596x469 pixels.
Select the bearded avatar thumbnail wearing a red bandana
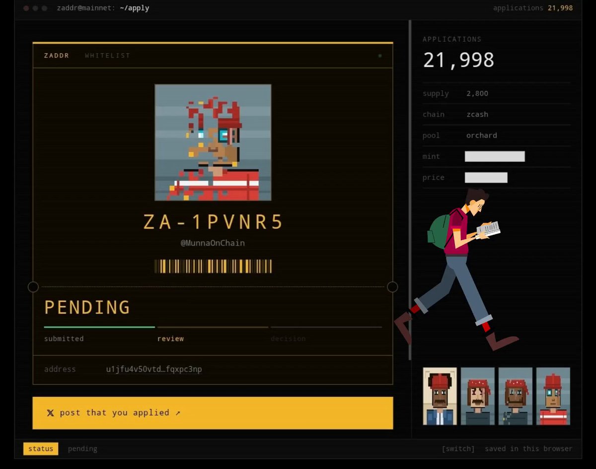pyautogui.click(x=515, y=396)
